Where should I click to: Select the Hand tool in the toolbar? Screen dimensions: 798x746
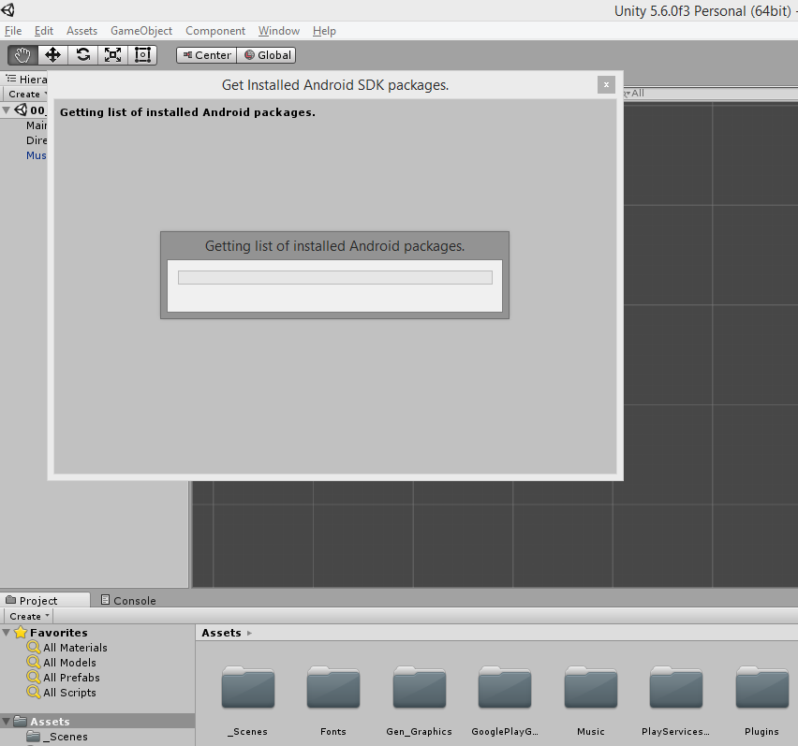22,55
